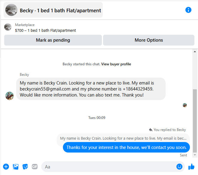Open View buyer profile link
Screen dimensions: 198x175
(116, 64)
